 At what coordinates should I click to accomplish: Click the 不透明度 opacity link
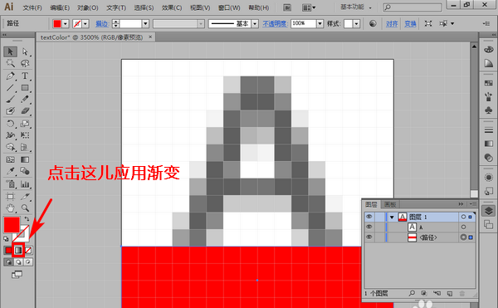click(x=275, y=23)
